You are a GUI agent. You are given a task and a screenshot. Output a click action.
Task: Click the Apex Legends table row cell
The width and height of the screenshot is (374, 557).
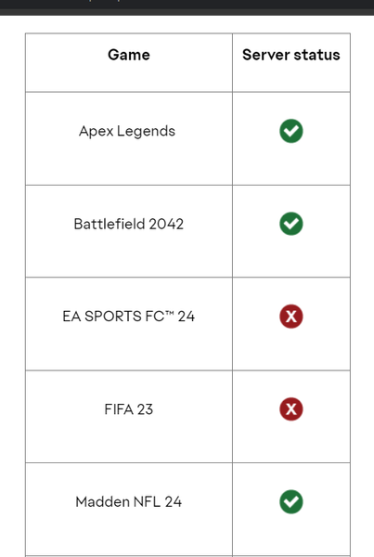coord(129,138)
